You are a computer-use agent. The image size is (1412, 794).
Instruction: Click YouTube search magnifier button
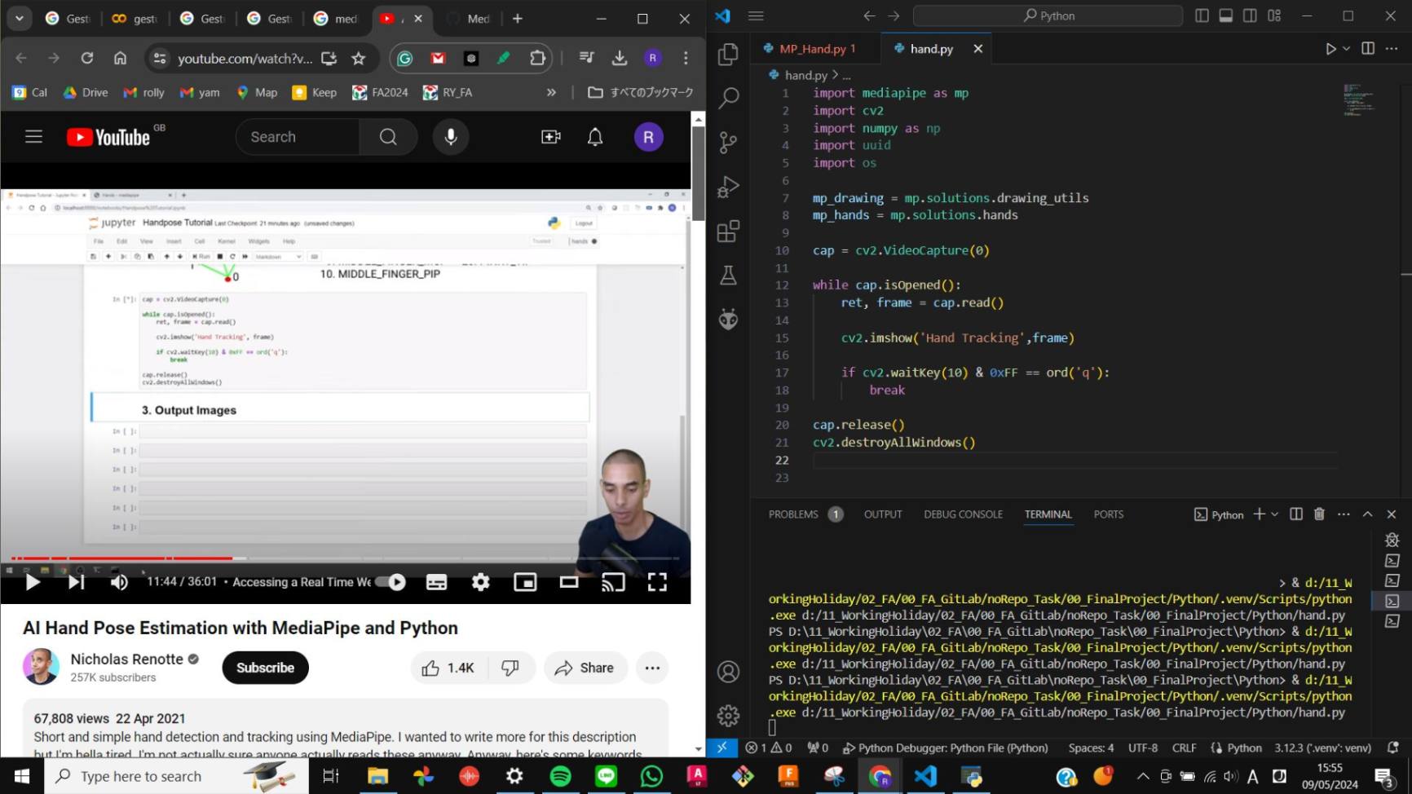[388, 137]
